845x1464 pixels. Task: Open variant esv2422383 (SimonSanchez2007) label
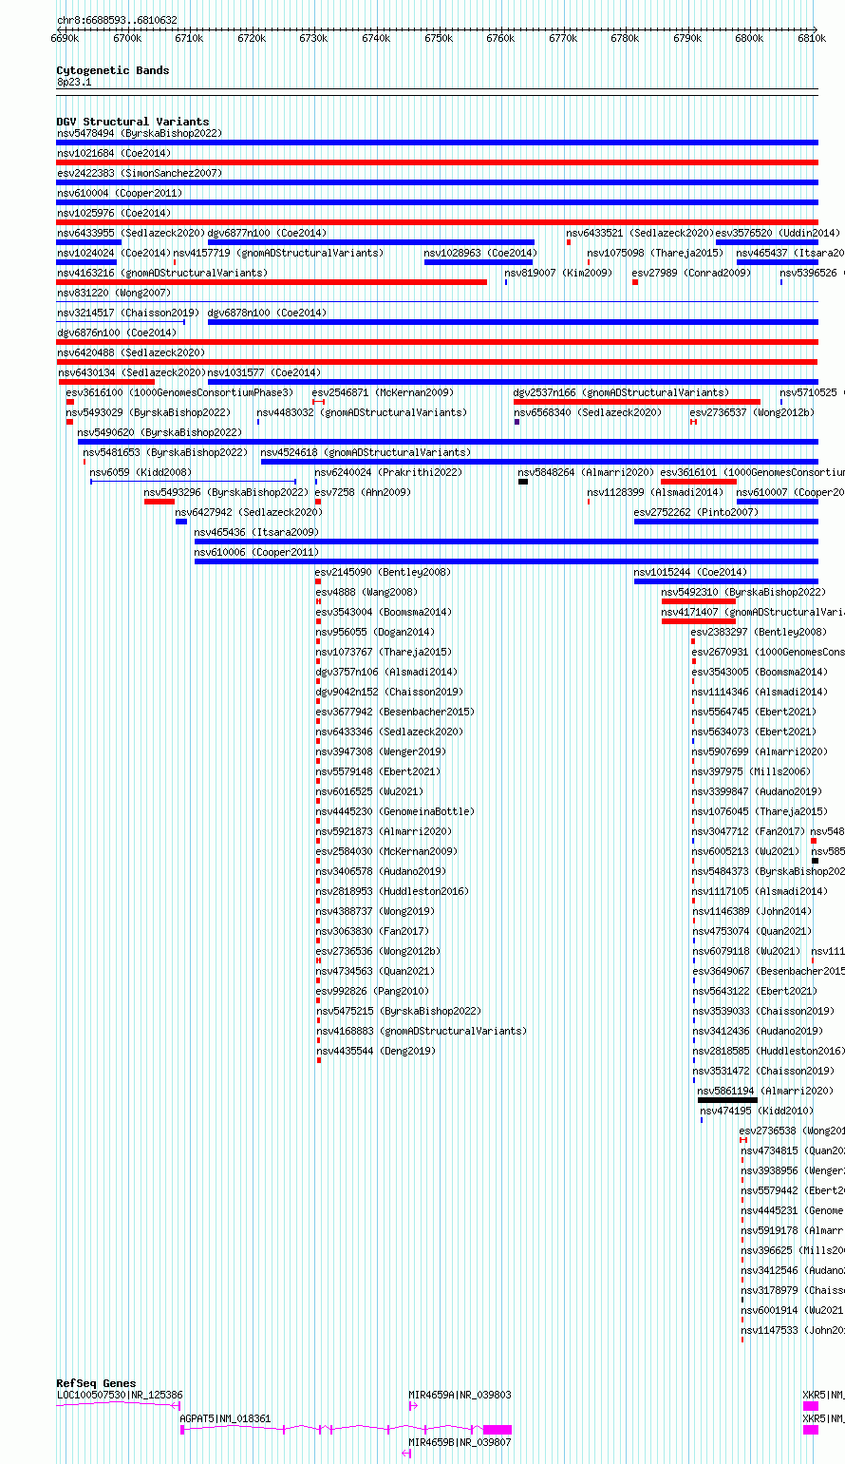140,173
